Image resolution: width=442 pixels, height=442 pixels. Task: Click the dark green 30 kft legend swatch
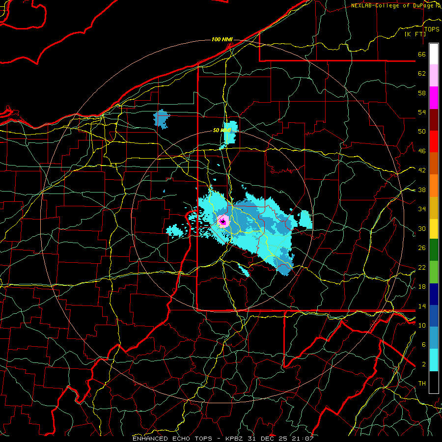(434, 250)
